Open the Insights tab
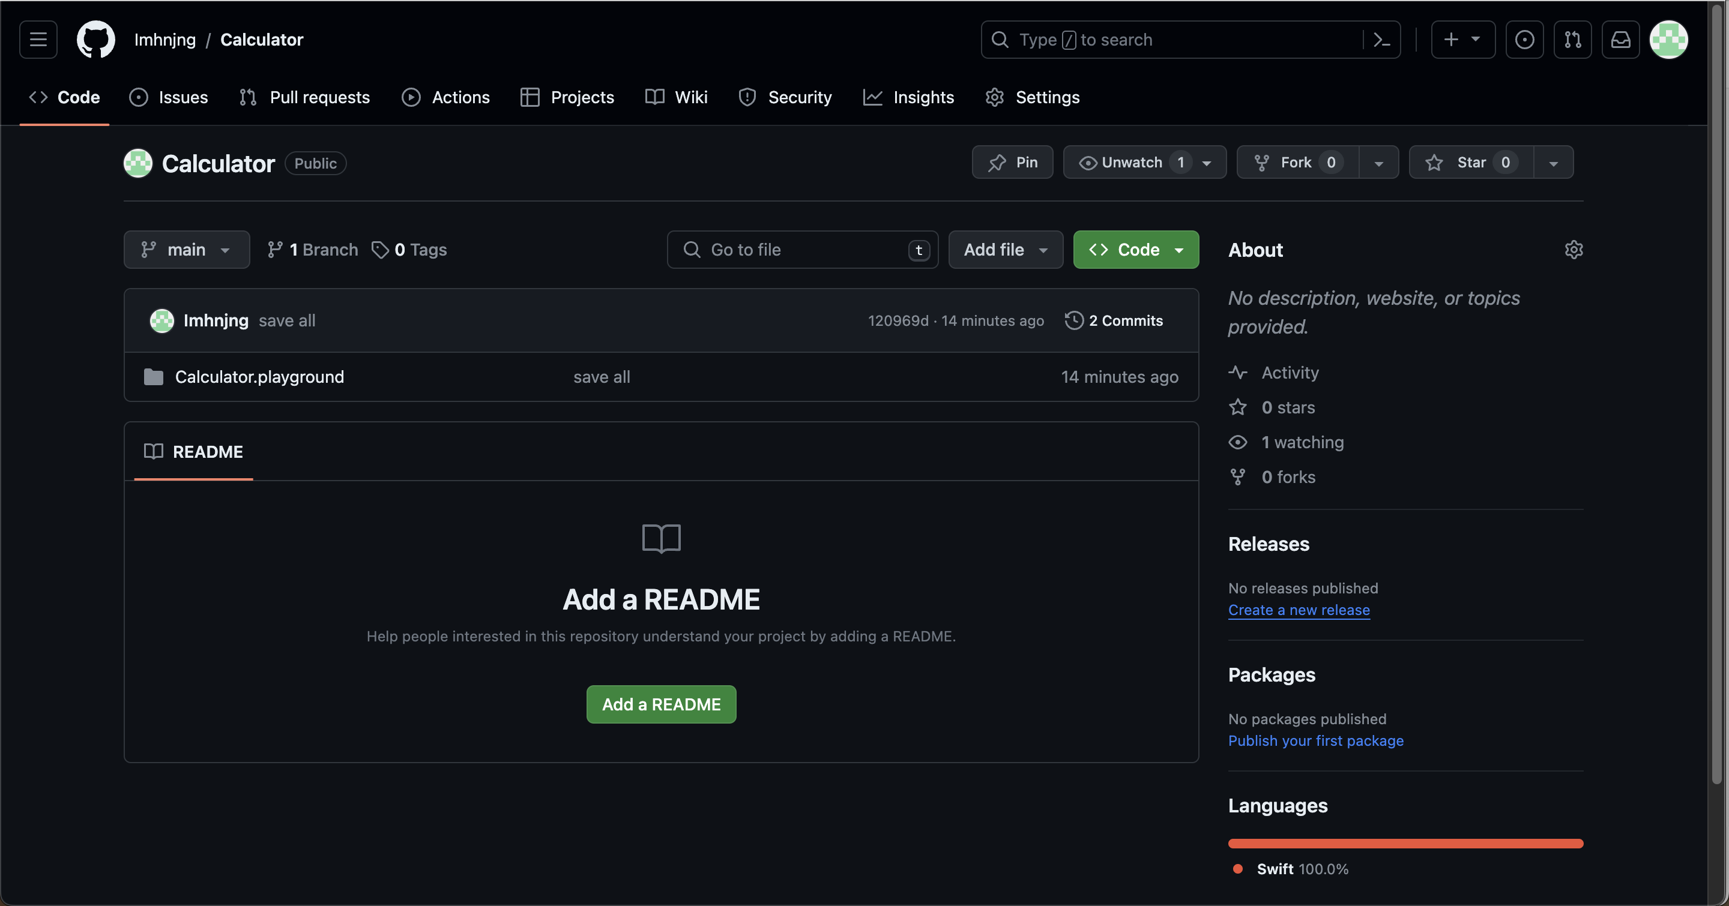 point(909,97)
